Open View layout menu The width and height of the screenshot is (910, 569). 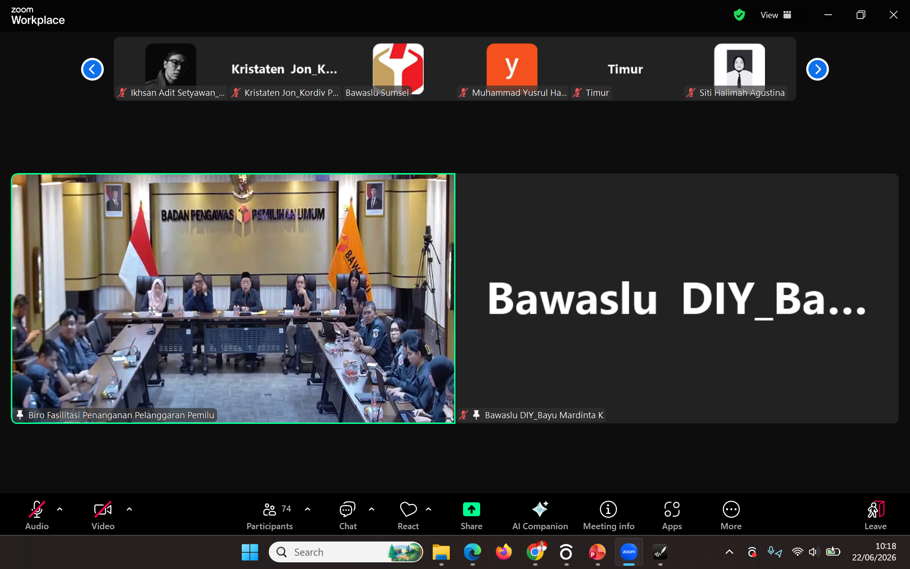(776, 15)
